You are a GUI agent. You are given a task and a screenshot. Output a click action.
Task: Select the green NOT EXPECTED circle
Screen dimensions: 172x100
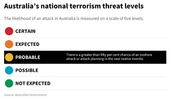(x=9, y=83)
